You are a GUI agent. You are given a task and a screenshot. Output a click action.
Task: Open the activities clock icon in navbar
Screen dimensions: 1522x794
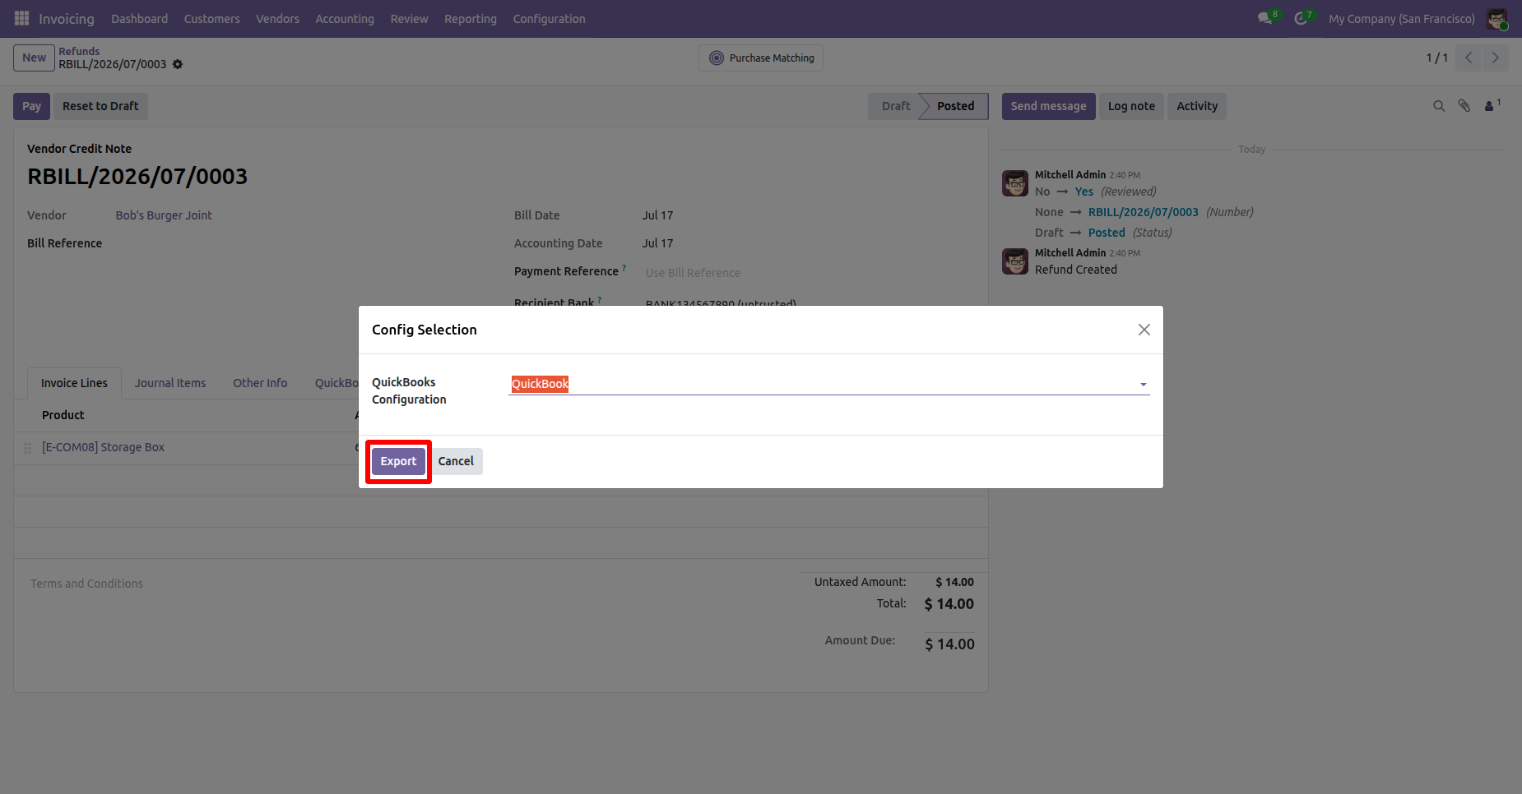(x=1301, y=18)
